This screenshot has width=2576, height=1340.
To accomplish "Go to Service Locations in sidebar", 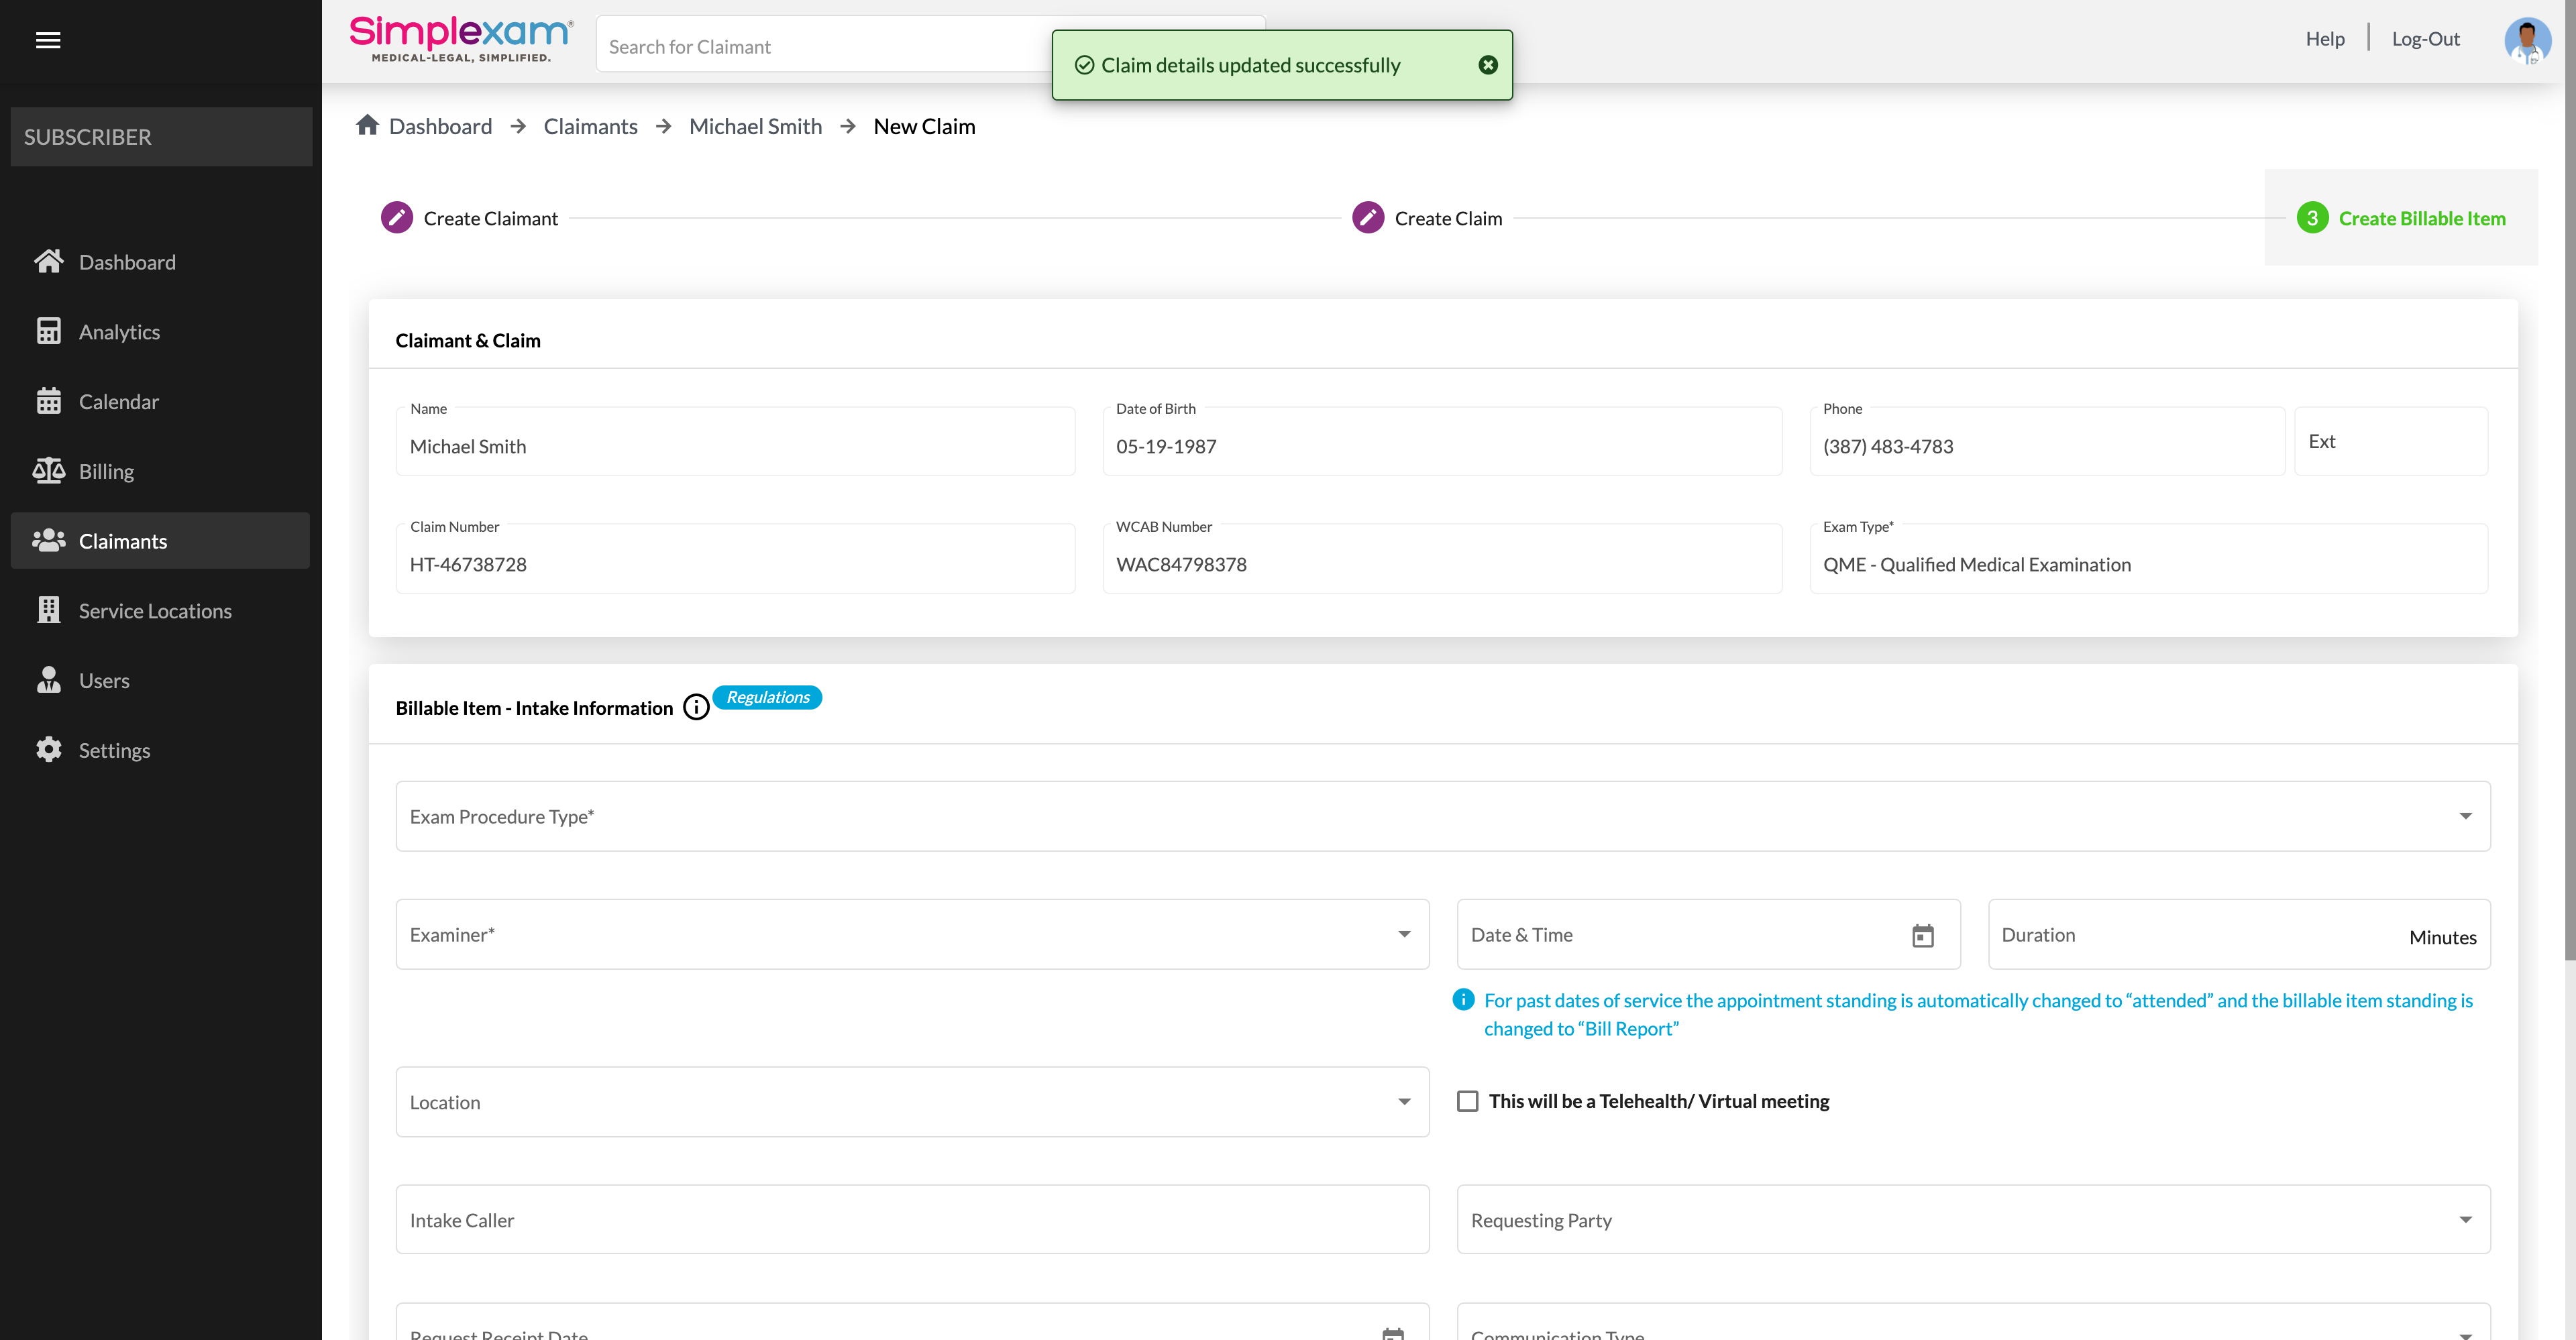I will [x=155, y=611].
